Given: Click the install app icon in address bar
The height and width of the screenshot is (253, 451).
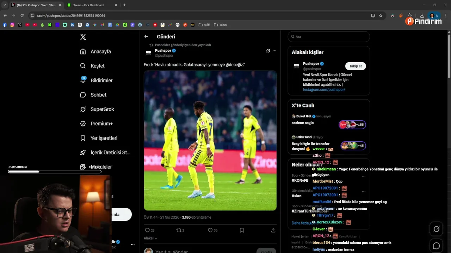Looking at the screenshot, I should pyautogui.click(x=373, y=15).
